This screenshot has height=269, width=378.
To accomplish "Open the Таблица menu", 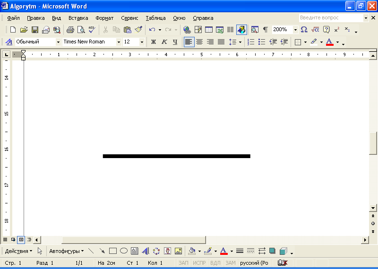I will point(155,18).
